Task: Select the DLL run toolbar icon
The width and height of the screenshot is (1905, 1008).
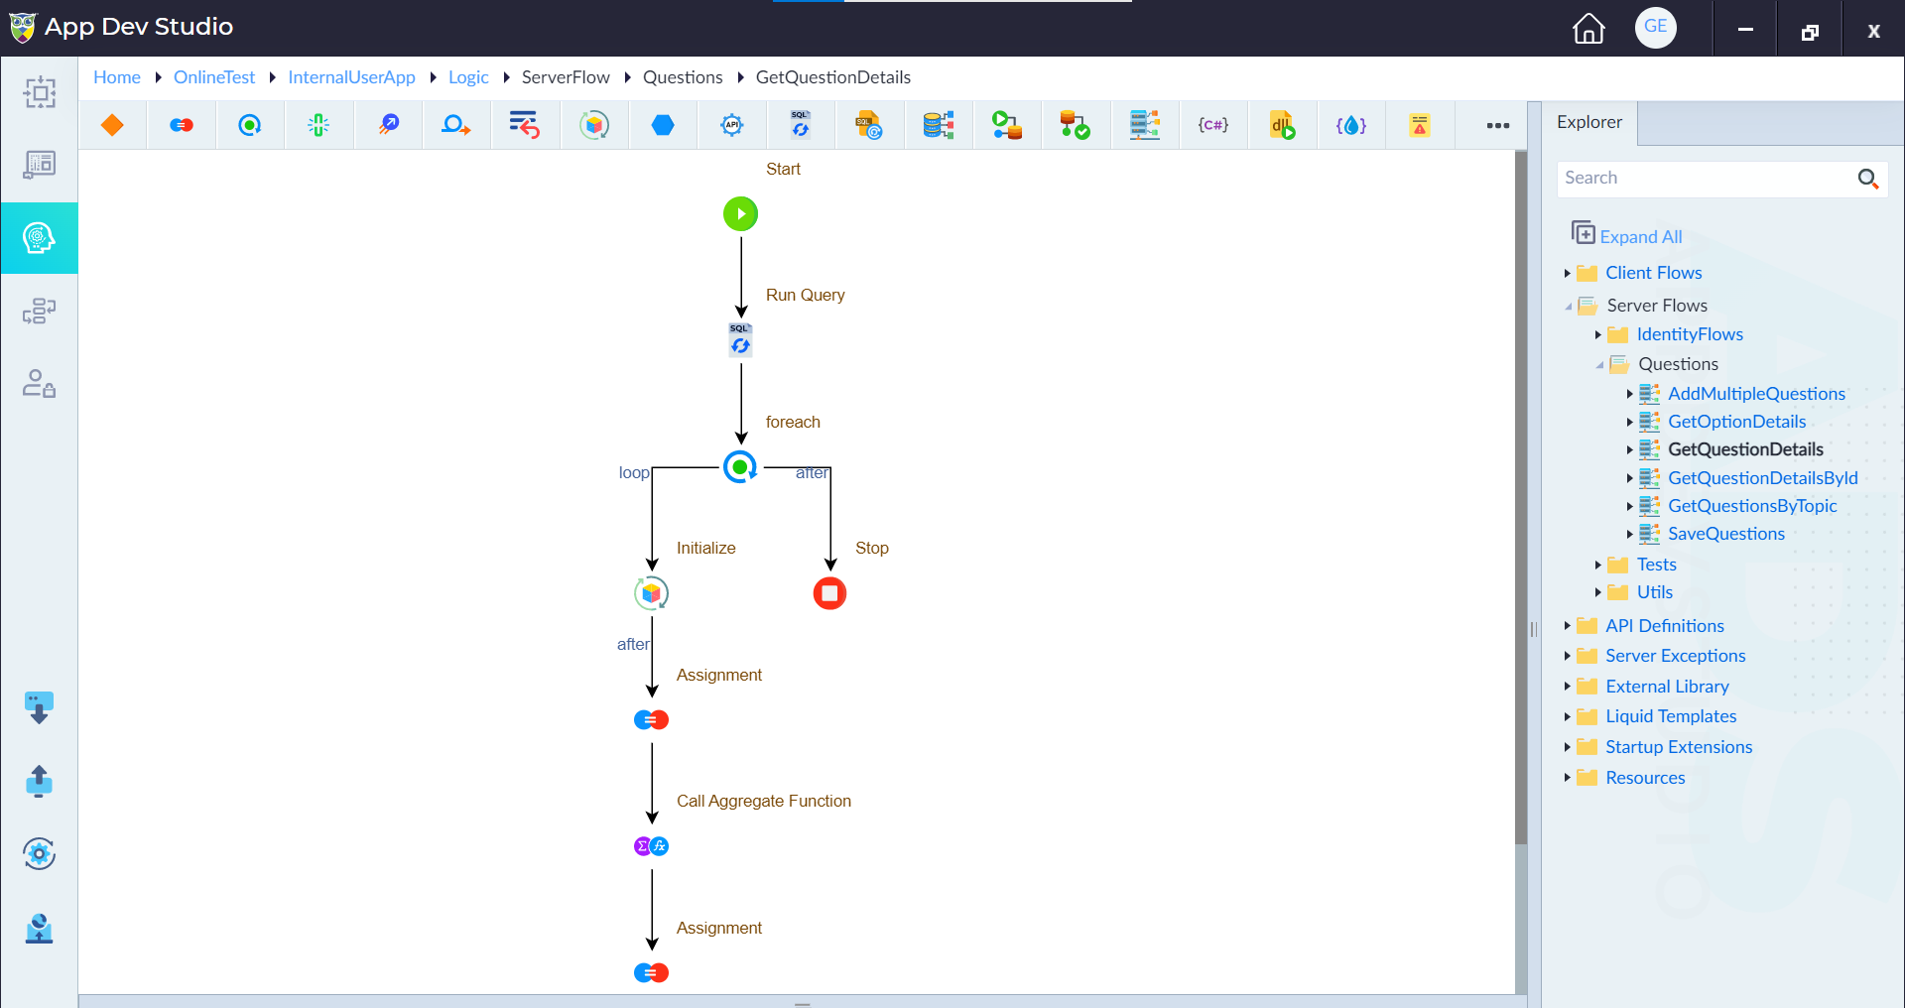Action: tap(1282, 125)
